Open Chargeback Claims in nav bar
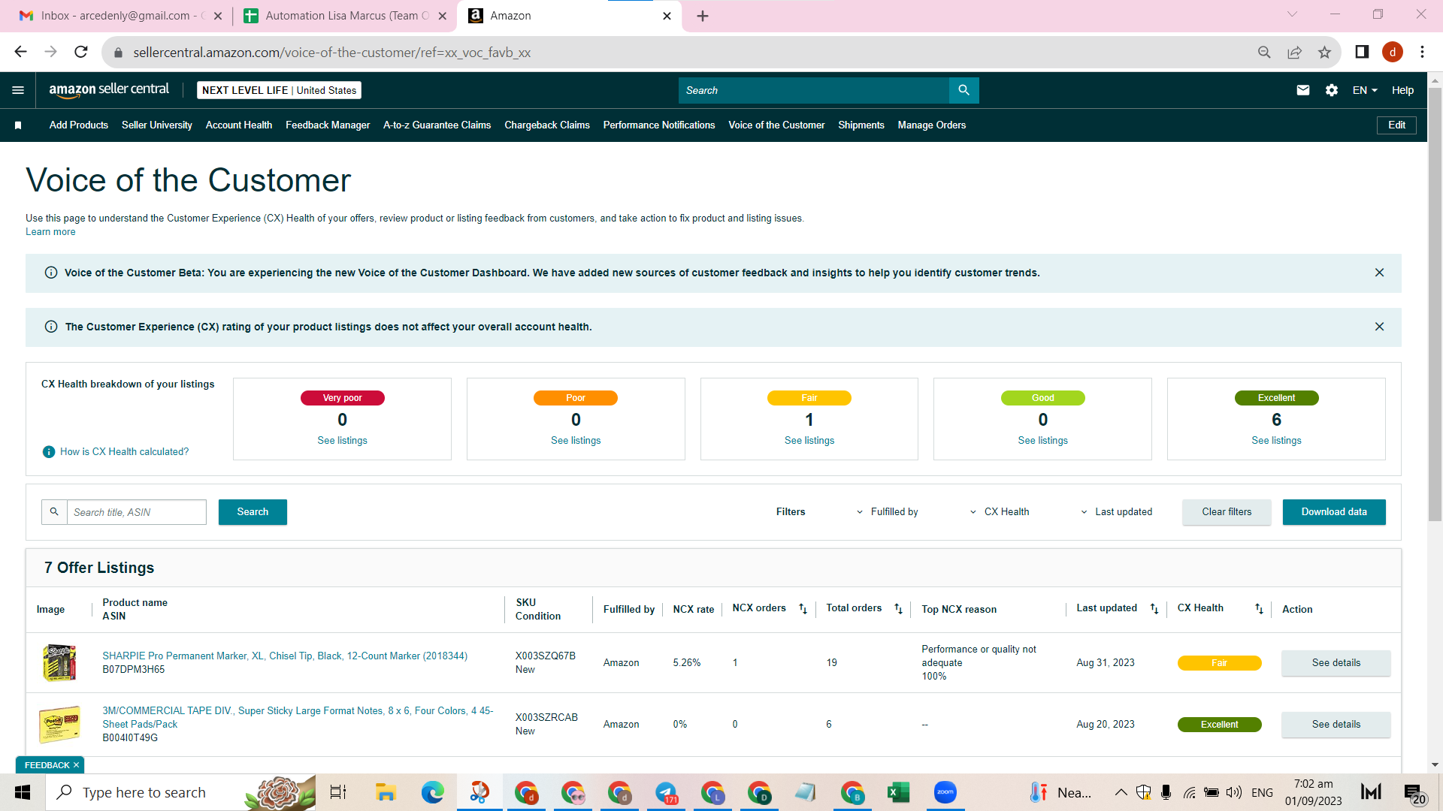 pyautogui.click(x=547, y=125)
